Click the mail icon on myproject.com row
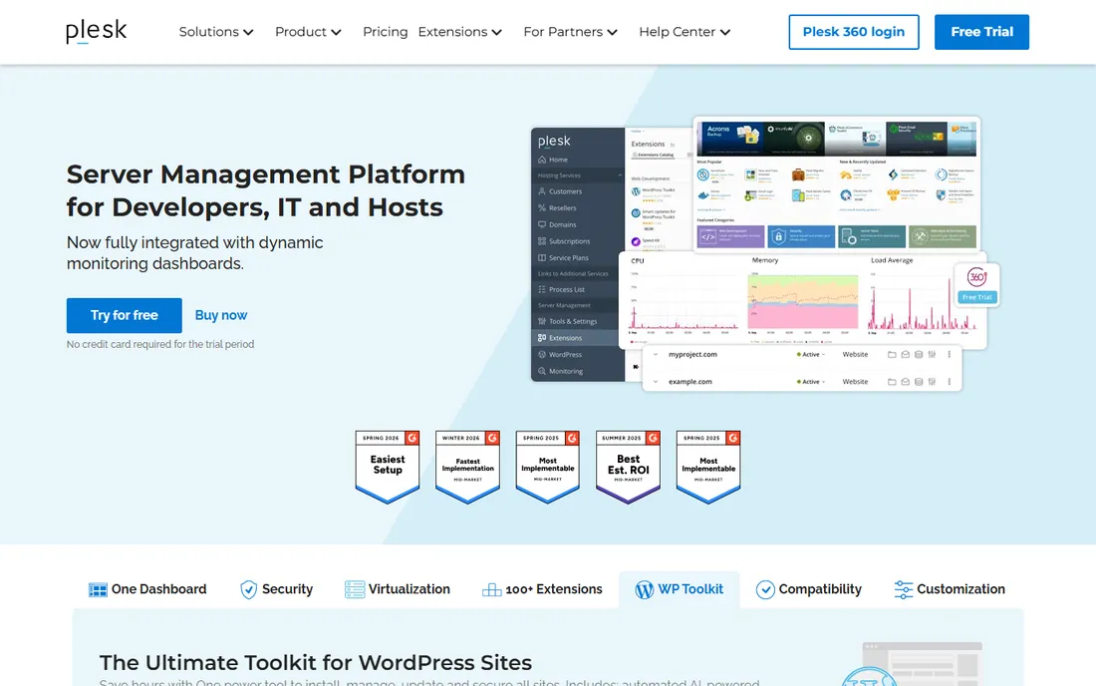Viewport: 1096px width, 686px height. click(905, 355)
